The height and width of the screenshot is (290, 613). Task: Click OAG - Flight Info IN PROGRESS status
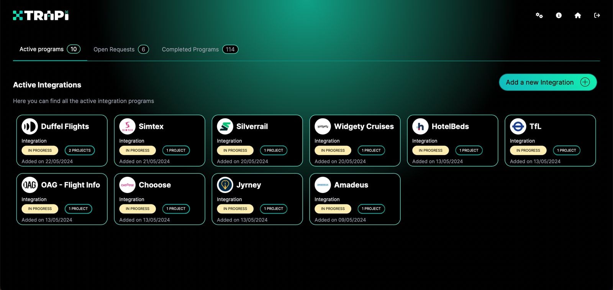pyautogui.click(x=40, y=209)
